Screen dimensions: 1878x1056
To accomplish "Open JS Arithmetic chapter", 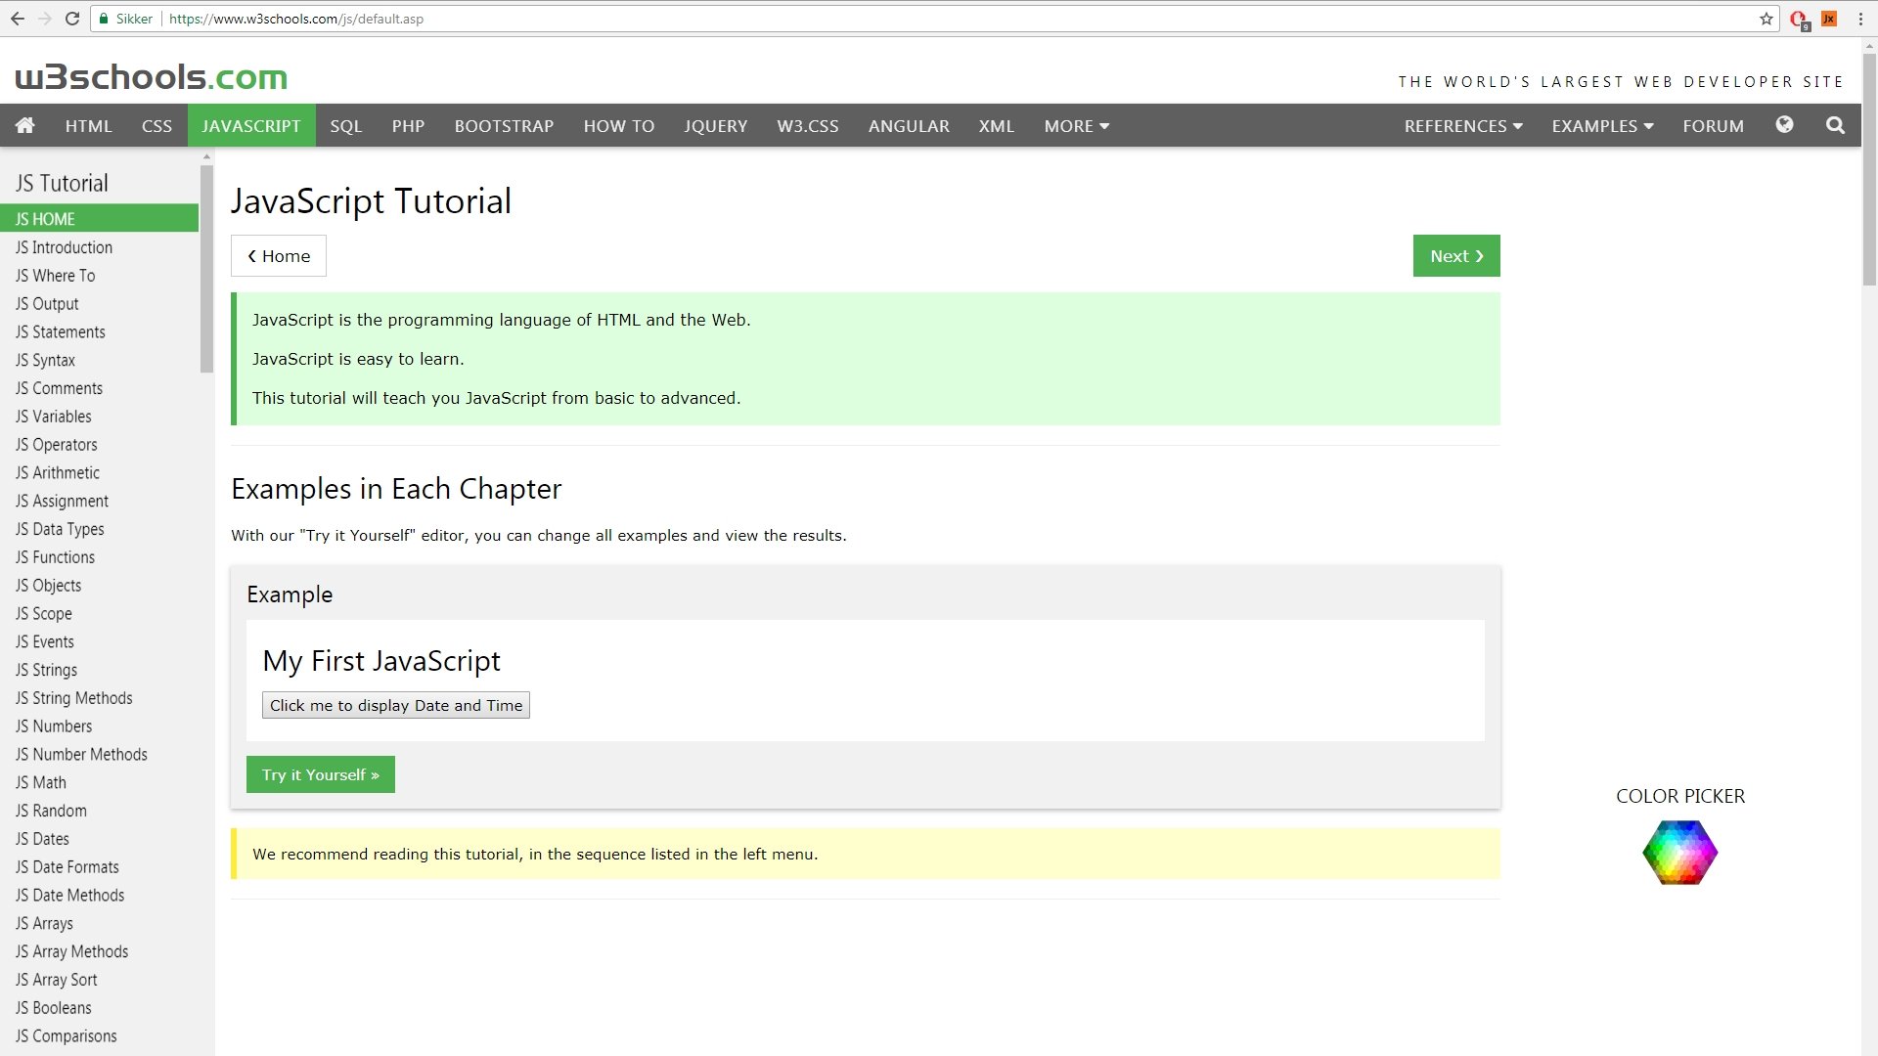I will [99, 473].
